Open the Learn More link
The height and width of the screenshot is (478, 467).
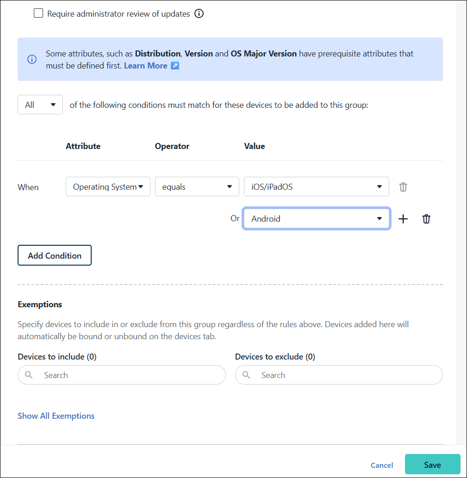pyautogui.click(x=145, y=65)
